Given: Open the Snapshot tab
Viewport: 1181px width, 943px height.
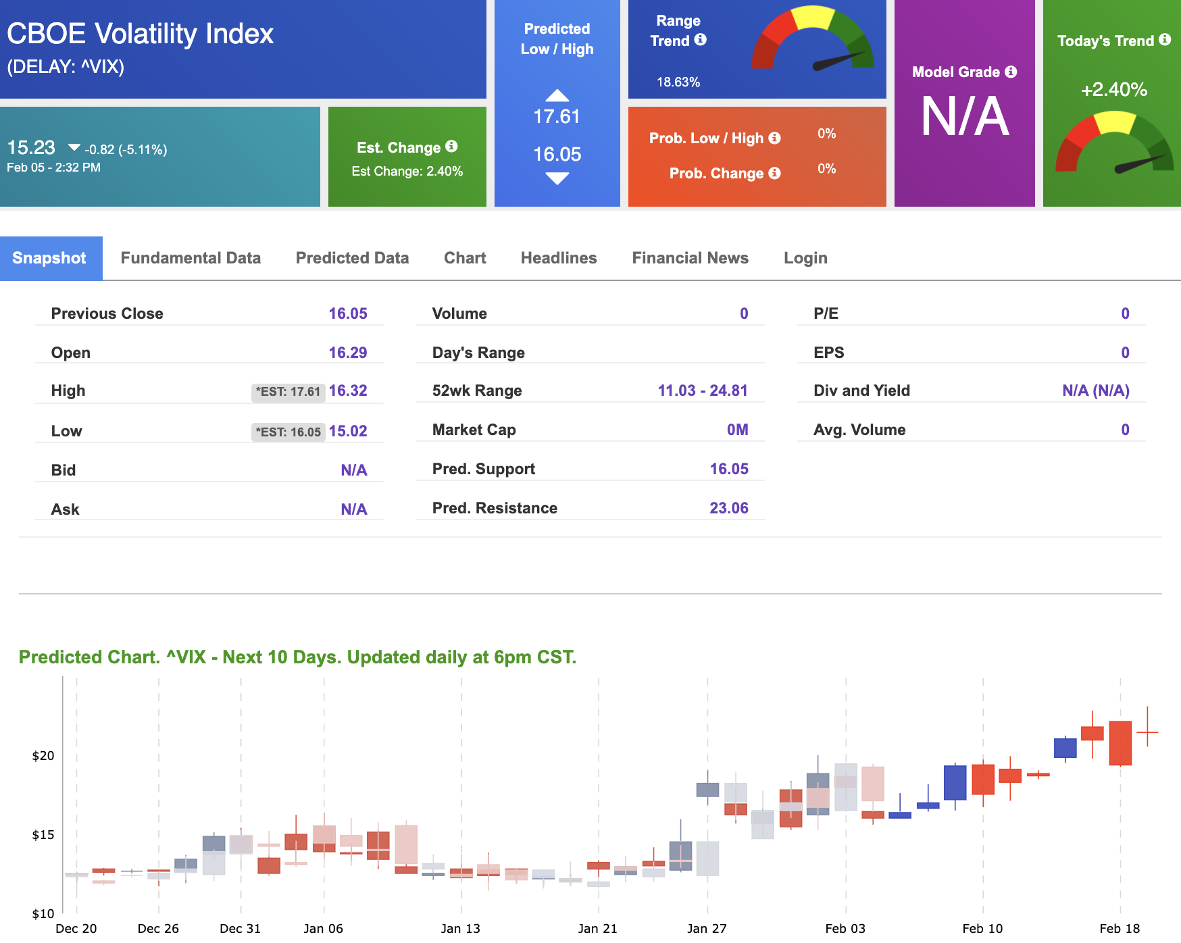Looking at the screenshot, I should pyautogui.click(x=51, y=258).
